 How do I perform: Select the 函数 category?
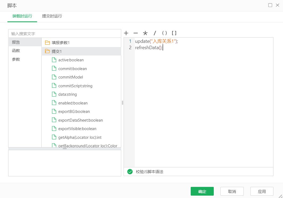(x=25, y=51)
